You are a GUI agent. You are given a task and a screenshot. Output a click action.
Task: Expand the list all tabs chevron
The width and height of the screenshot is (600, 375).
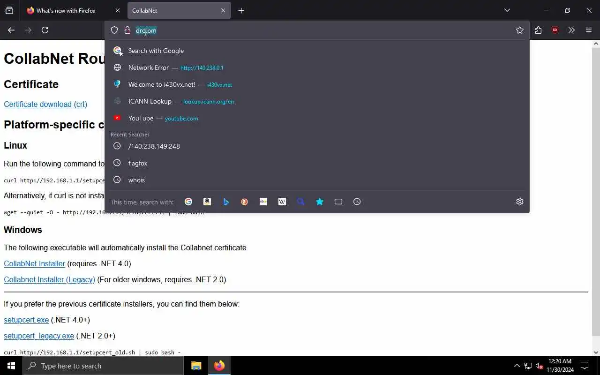(507, 10)
